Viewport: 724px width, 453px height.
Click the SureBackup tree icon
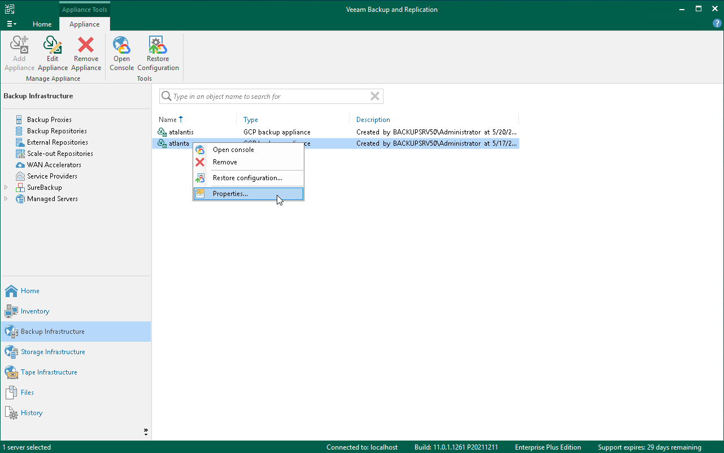[20, 188]
